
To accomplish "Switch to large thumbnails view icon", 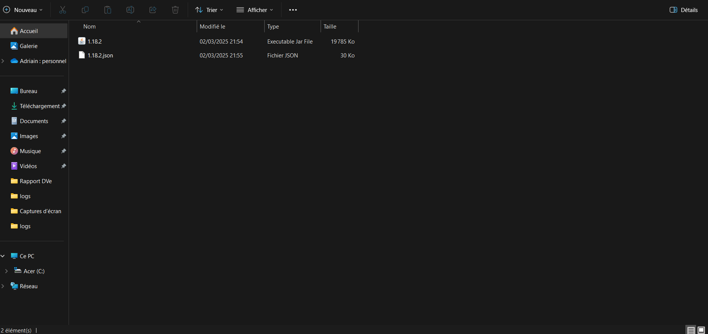I will 701,330.
